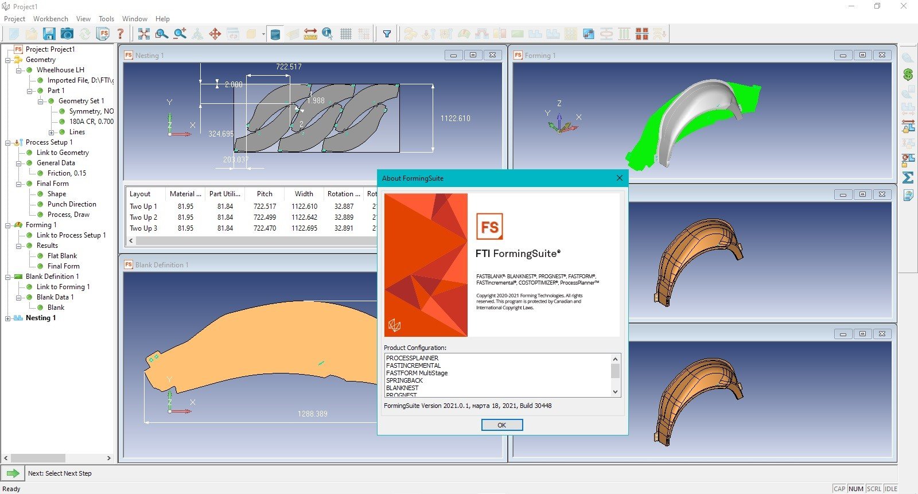The height and width of the screenshot is (494, 918).
Task: Click the NUM status bar indicator
Action: 856,489
